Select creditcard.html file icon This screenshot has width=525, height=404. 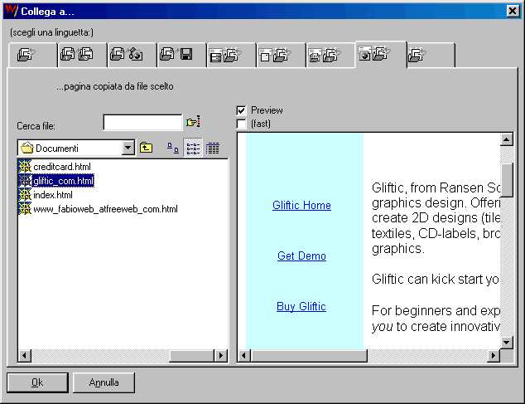(25, 167)
